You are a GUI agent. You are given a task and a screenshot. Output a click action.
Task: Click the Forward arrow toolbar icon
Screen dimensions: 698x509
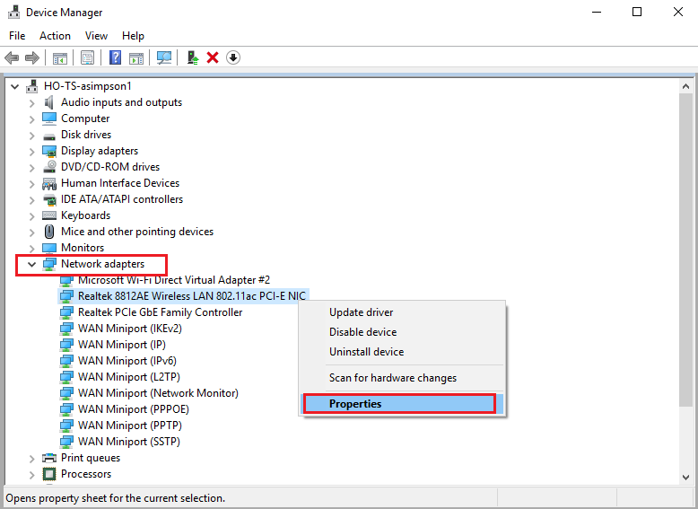[x=32, y=57]
